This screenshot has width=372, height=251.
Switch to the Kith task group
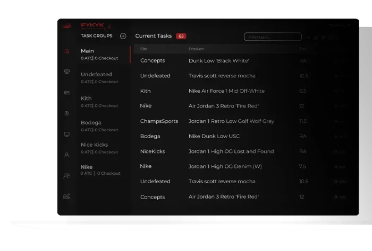click(101, 102)
